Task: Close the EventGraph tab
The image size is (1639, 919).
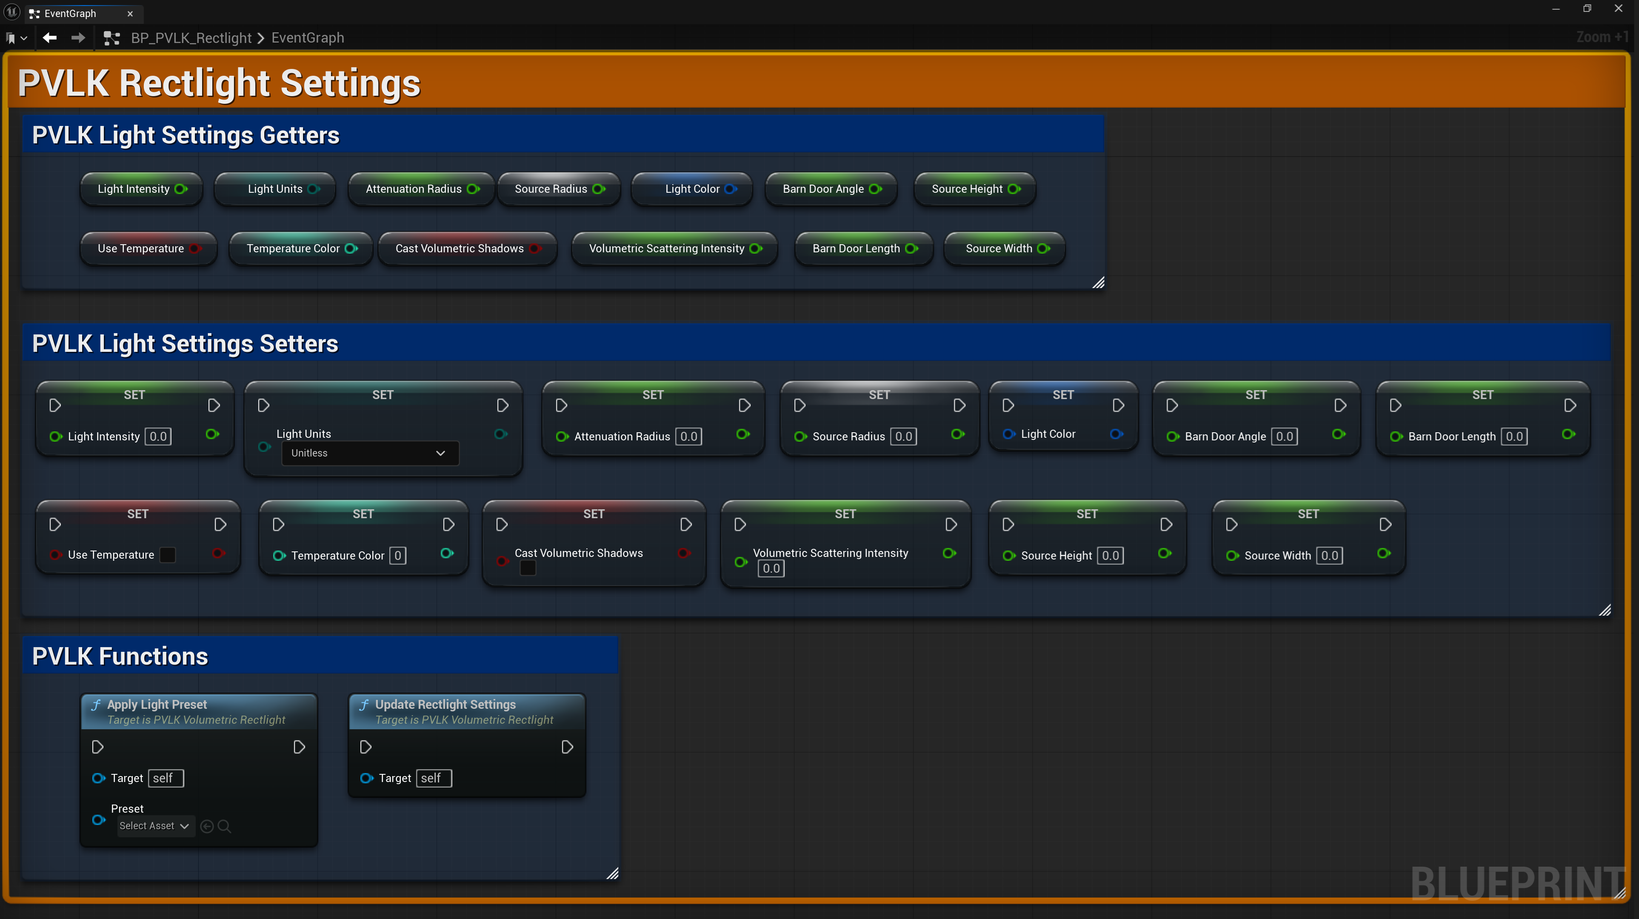Action: tap(130, 13)
